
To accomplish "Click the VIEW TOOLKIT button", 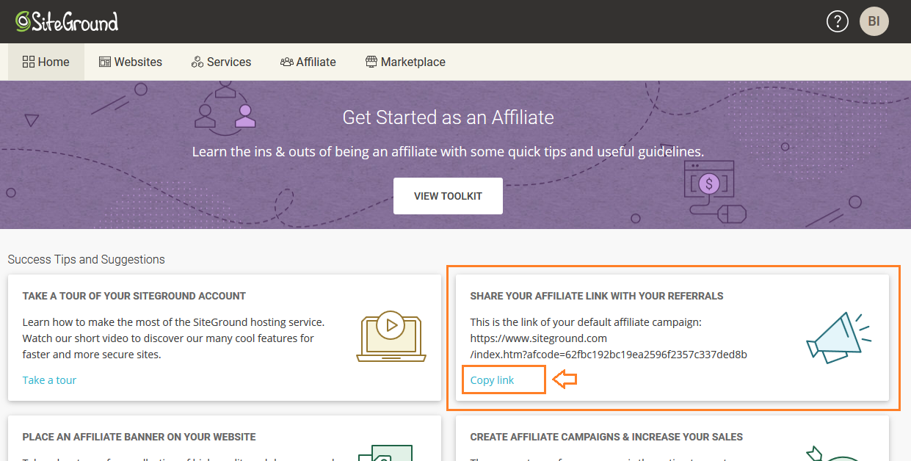I will (x=448, y=196).
